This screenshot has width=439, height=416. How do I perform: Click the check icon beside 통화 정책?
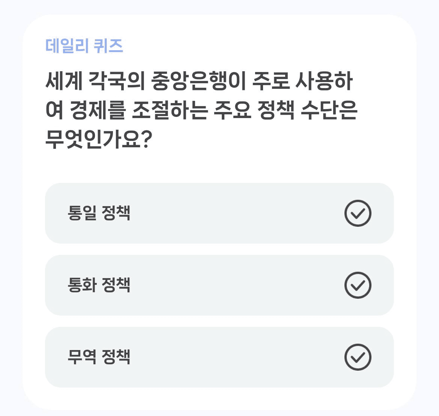358,285
